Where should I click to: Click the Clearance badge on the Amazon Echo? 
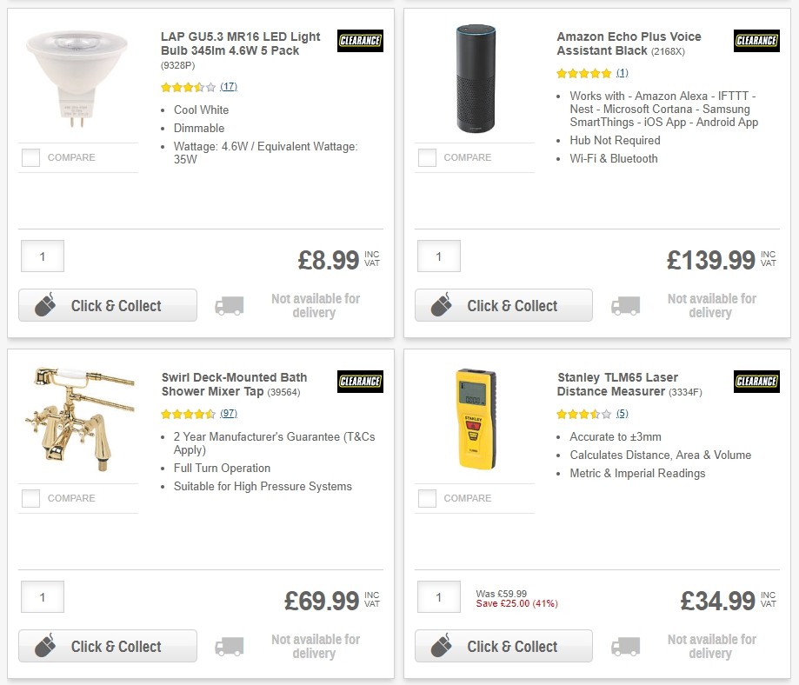(x=756, y=40)
